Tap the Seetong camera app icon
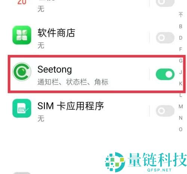This screenshot has height=174, width=187. pos(22,71)
